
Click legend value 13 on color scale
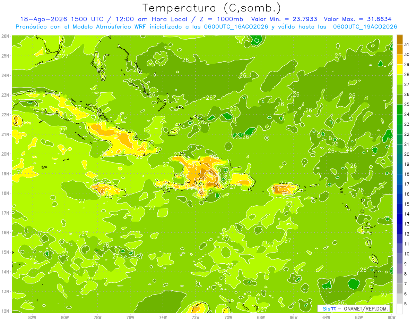click(x=407, y=224)
